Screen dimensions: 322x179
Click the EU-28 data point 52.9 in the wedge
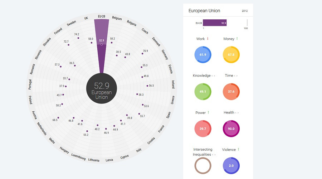pos(102,44)
